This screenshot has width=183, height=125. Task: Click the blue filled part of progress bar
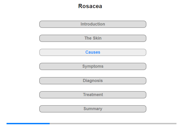pyautogui.click(x=28, y=123)
